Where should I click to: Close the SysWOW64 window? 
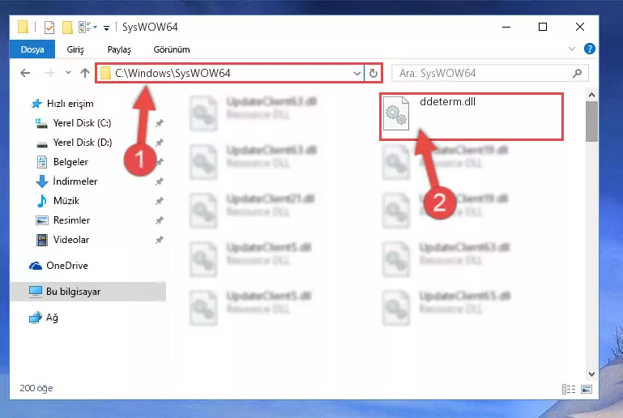pyautogui.click(x=580, y=27)
